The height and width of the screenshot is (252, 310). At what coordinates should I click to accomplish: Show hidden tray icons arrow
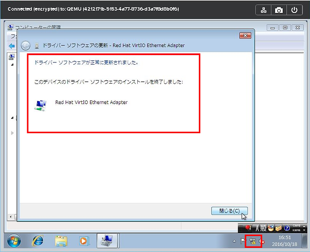click(234, 241)
